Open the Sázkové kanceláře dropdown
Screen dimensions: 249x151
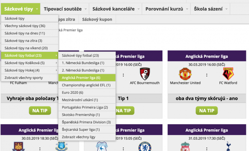click(138, 9)
